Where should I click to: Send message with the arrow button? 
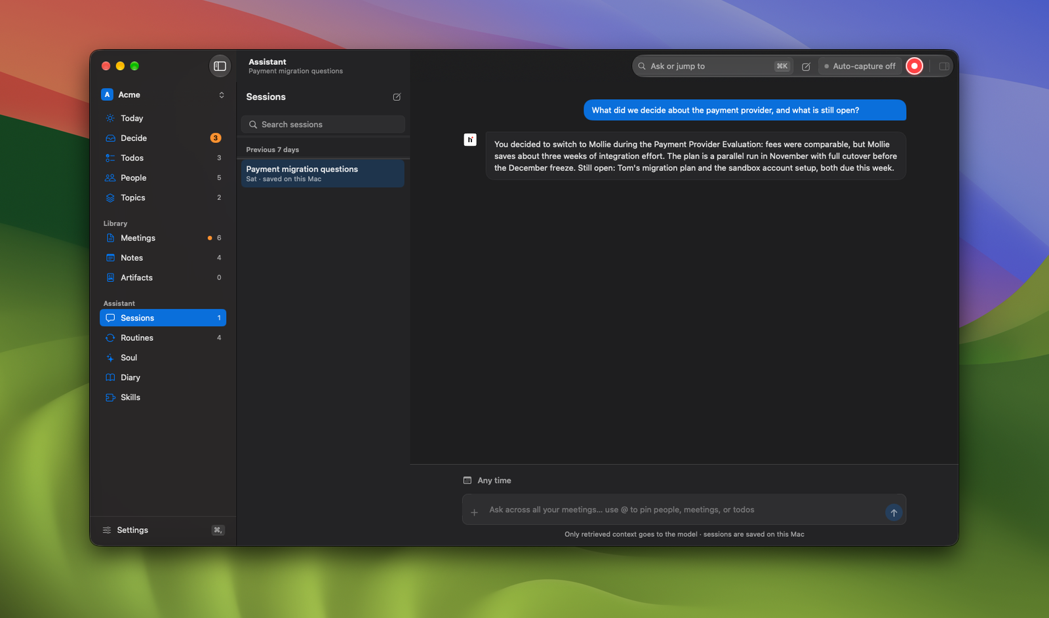894,512
